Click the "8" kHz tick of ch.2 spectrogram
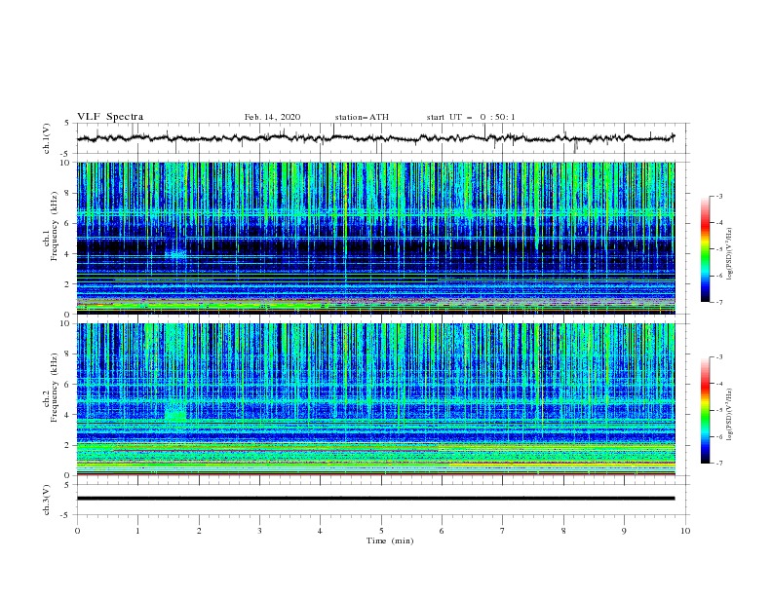The width and height of the screenshot is (772, 596). tap(68, 354)
